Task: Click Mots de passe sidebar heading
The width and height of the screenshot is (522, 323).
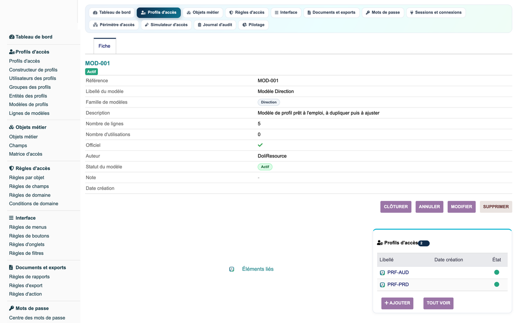Action: click(29, 308)
